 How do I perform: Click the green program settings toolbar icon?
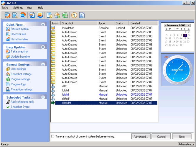(65, 15)
